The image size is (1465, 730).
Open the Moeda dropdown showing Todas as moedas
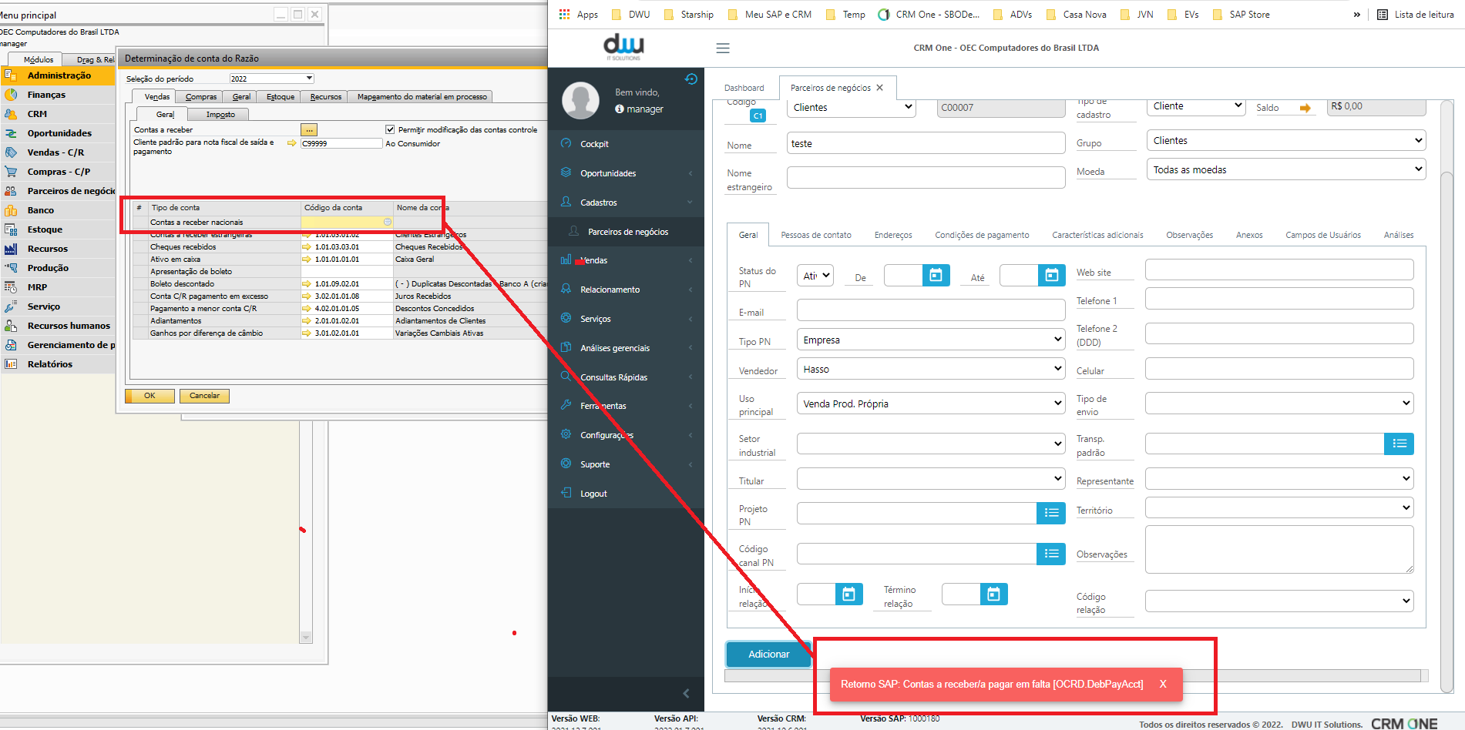coord(1285,169)
